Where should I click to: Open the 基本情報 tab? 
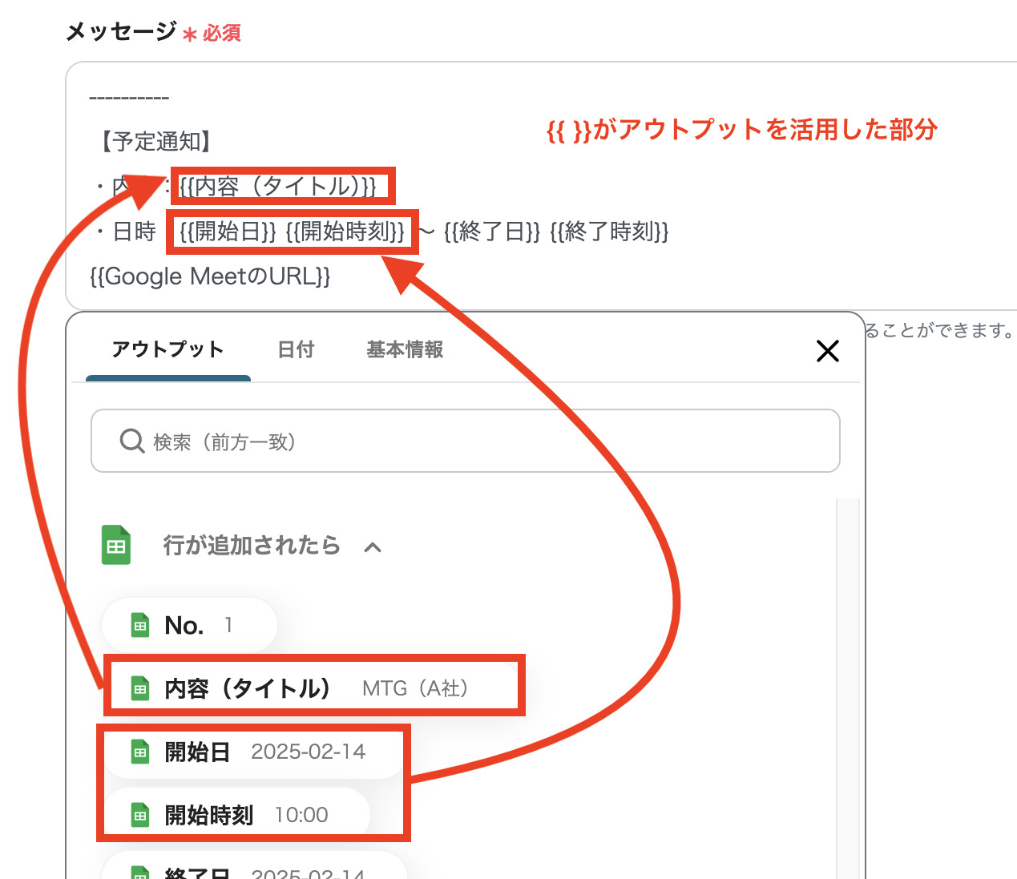(x=405, y=349)
